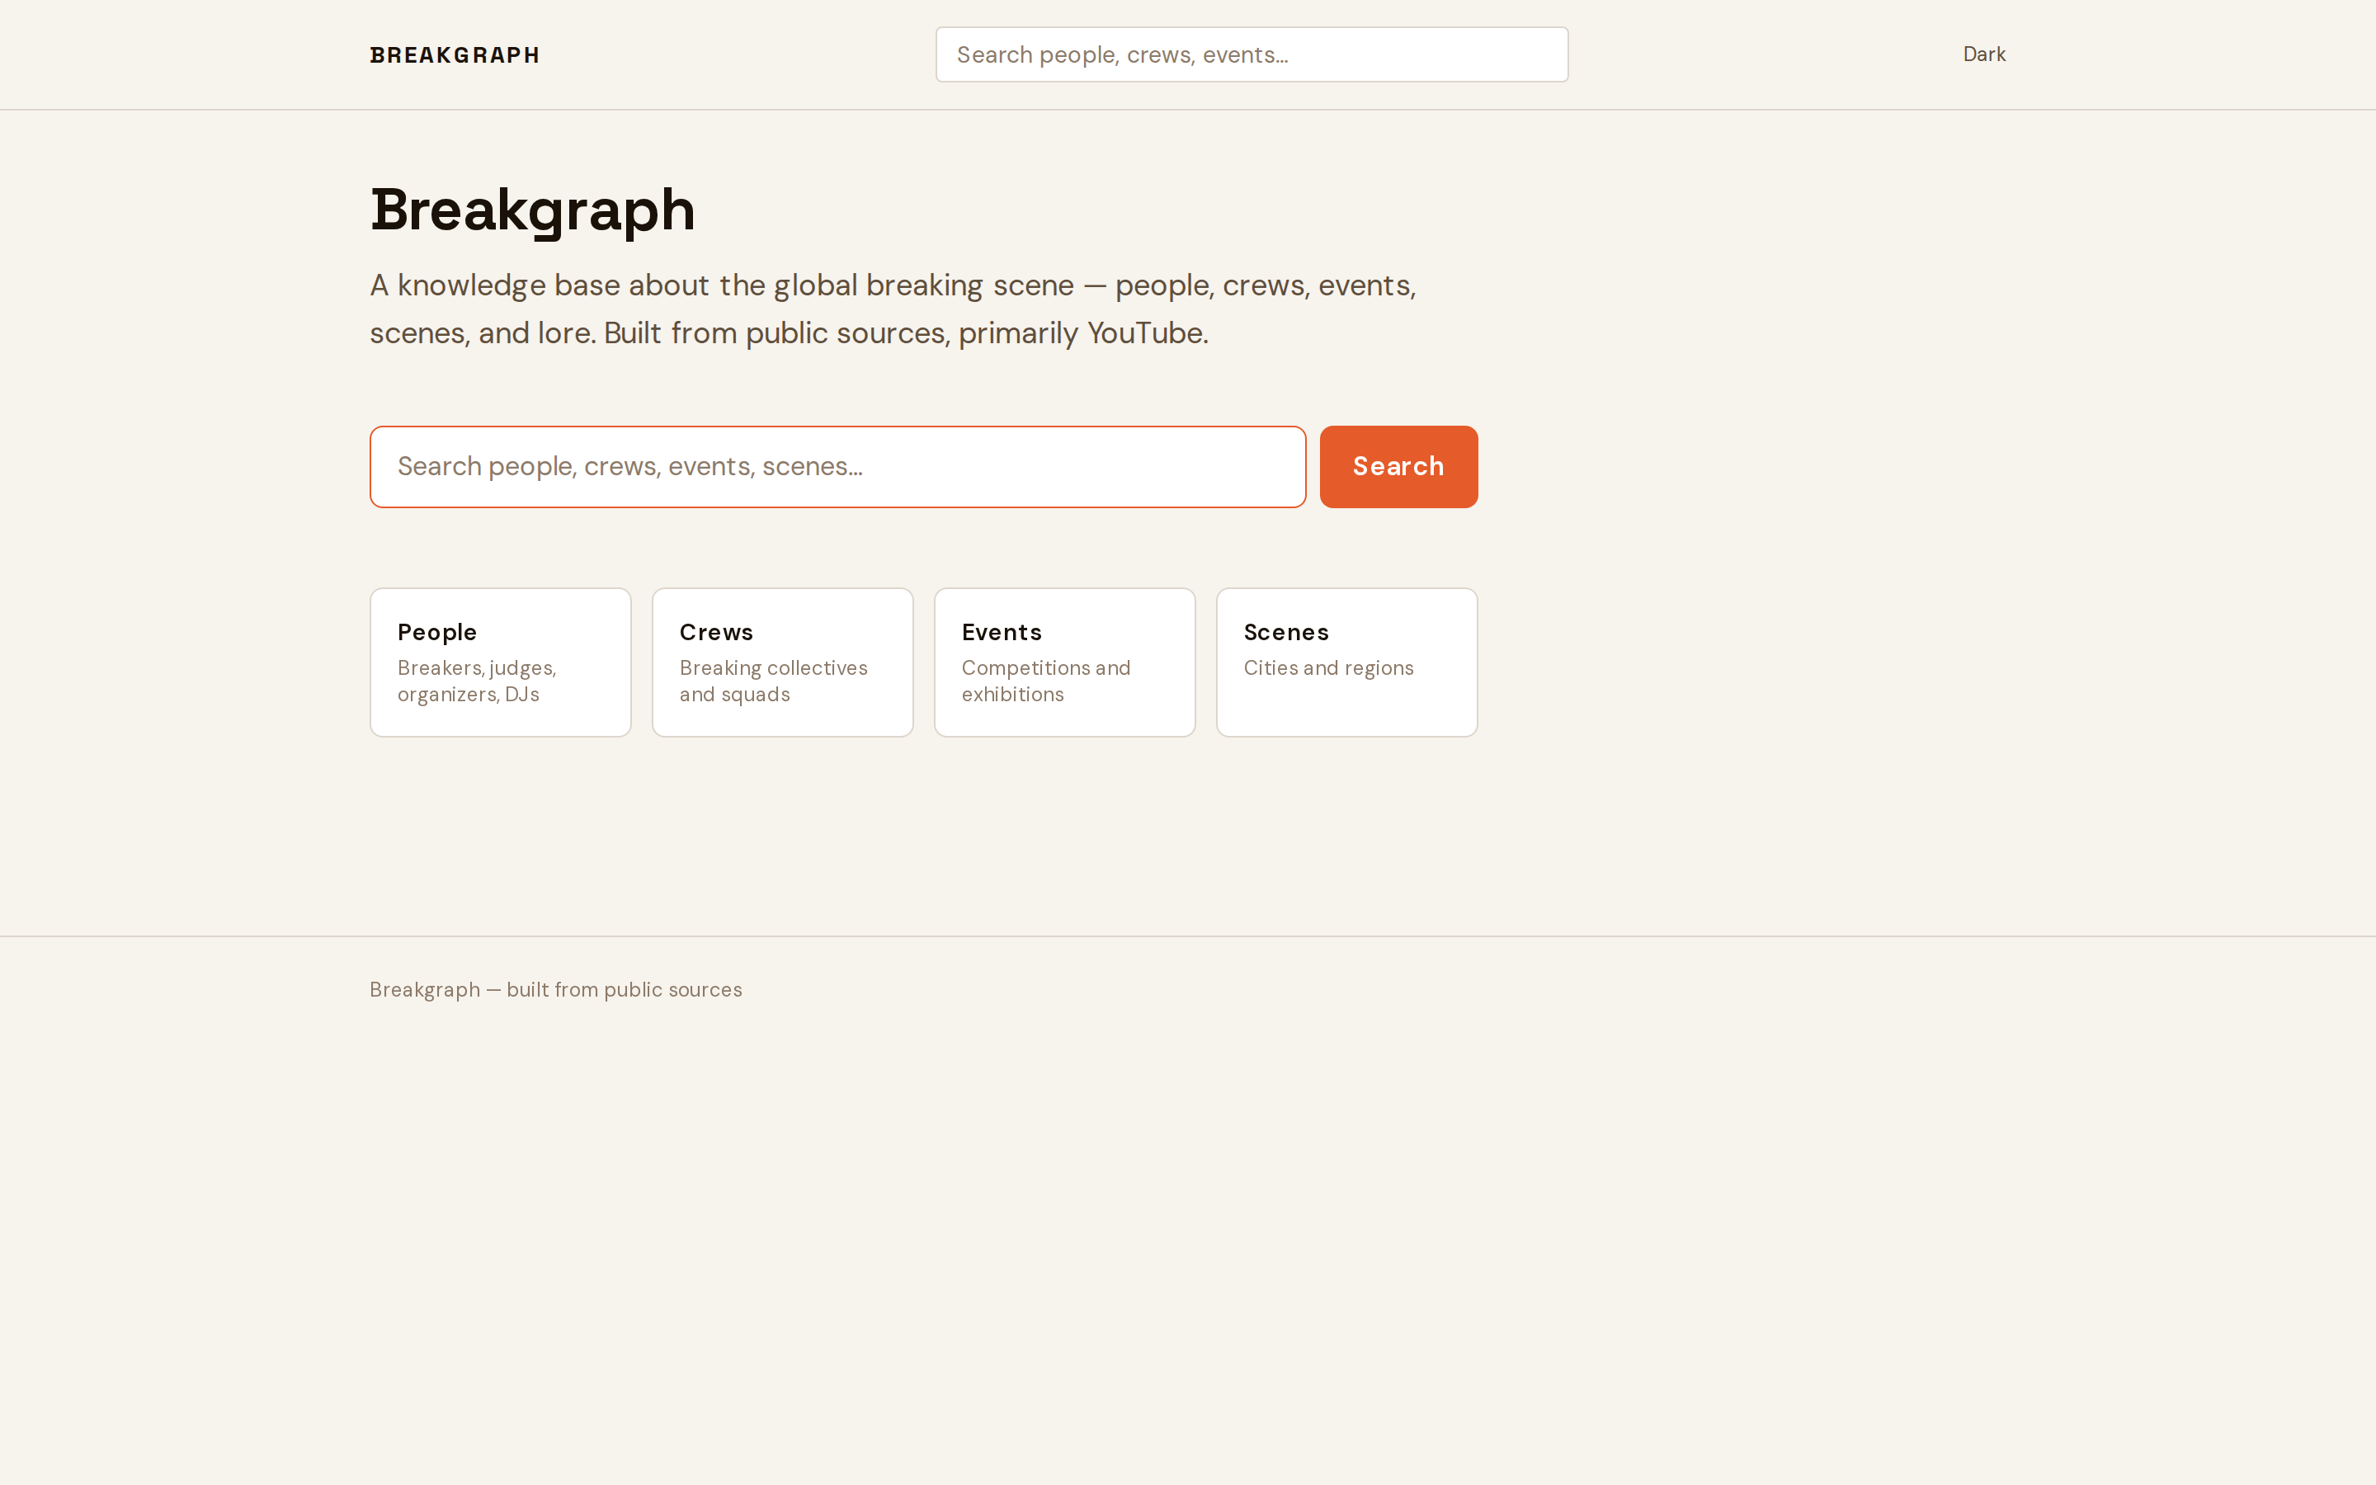Screen dimensions: 2376x1485
Task: Click the header search bar
Action: click(1251, 54)
